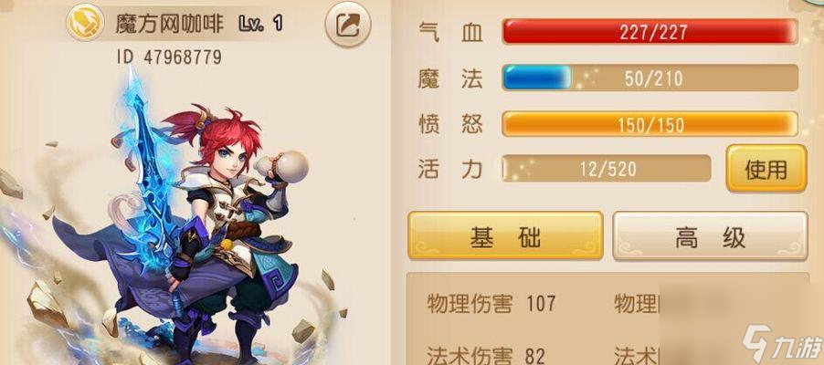Viewport: 824px width, 365px height.
Task: Tap the white gourd in character's hand
Action: 282,168
